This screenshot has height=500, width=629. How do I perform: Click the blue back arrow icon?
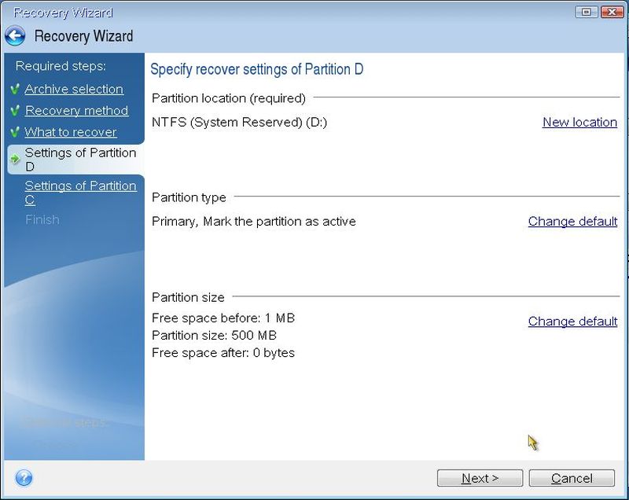tap(15, 36)
